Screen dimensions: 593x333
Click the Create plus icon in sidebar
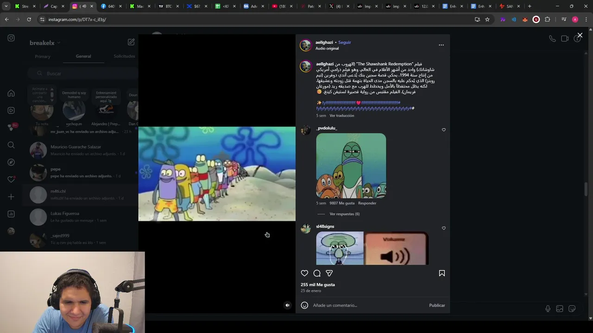[11, 197]
